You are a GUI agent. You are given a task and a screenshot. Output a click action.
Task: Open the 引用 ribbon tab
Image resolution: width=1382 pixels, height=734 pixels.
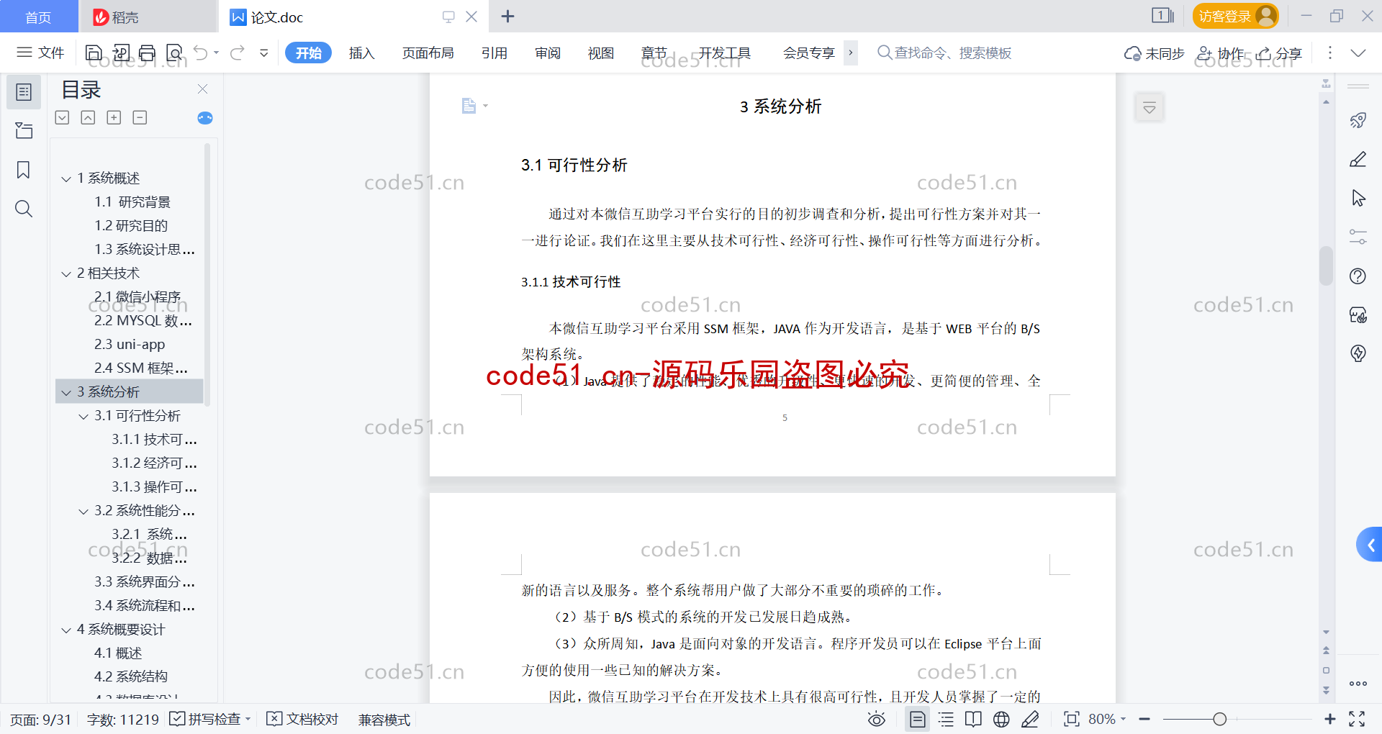point(494,53)
